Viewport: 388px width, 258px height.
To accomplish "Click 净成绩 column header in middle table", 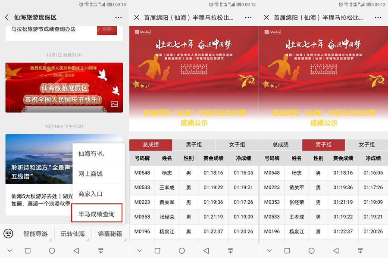I will (x=244, y=158).
